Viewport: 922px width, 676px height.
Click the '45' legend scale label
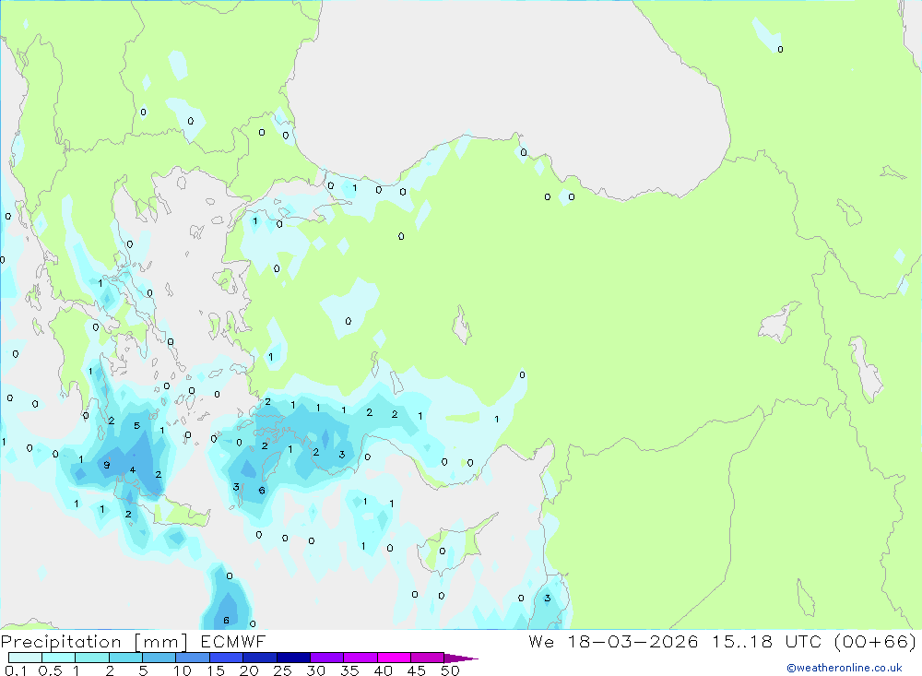pyautogui.click(x=417, y=670)
